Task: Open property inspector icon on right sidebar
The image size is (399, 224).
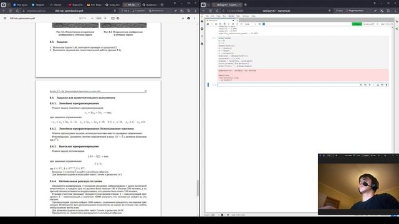Action: 397,21
